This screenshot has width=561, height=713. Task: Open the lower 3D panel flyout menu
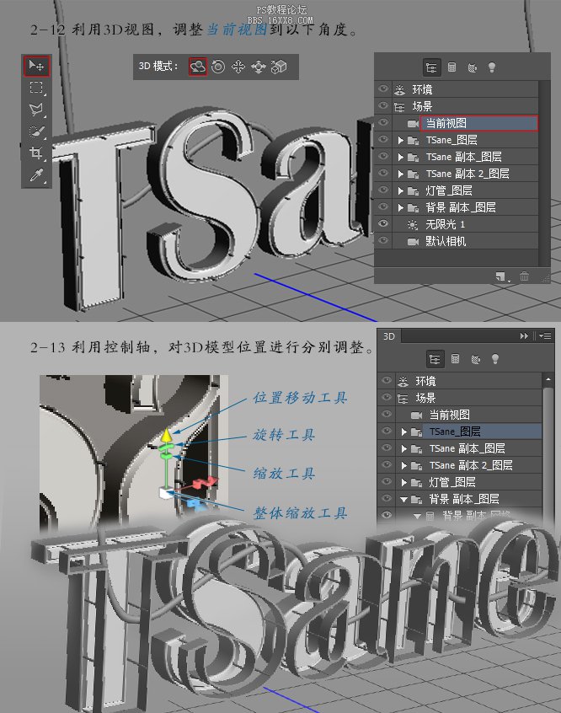545,335
